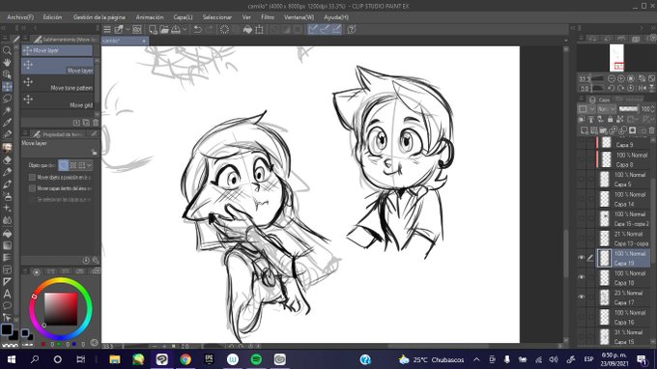The height and width of the screenshot is (369, 657).
Task: Open dropdown arrow next to save icon
Action: (x=185, y=29)
